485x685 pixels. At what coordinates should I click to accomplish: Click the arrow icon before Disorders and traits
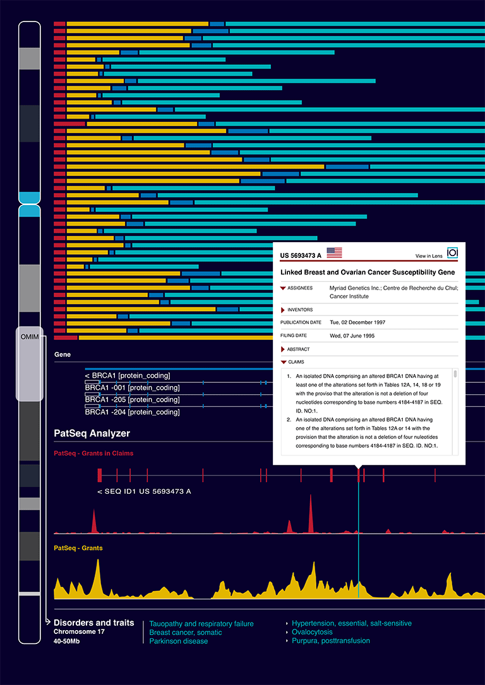(x=47, y=623)
